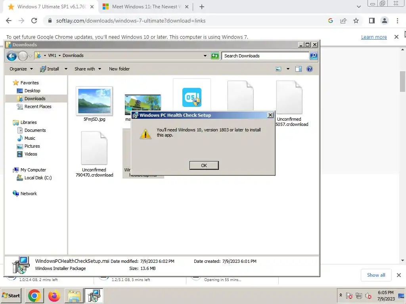Toggle the preview pane icon
The height and width of the screenshot is (304, 406).
point(298,69)
